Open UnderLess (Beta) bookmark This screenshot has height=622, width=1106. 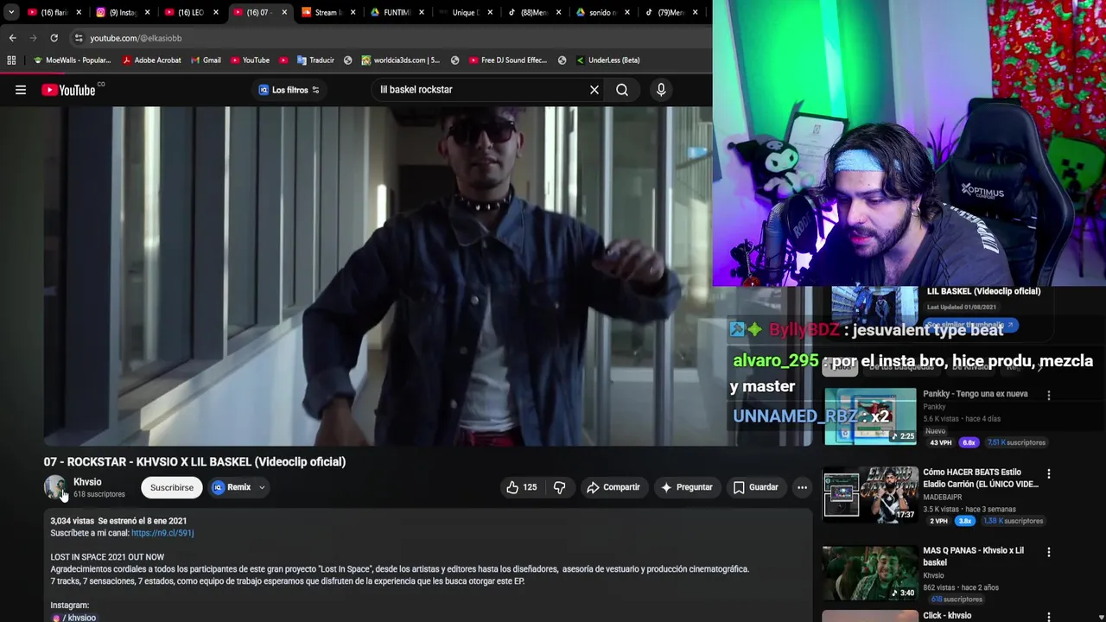pyautogui.click(x=607, y=60)
